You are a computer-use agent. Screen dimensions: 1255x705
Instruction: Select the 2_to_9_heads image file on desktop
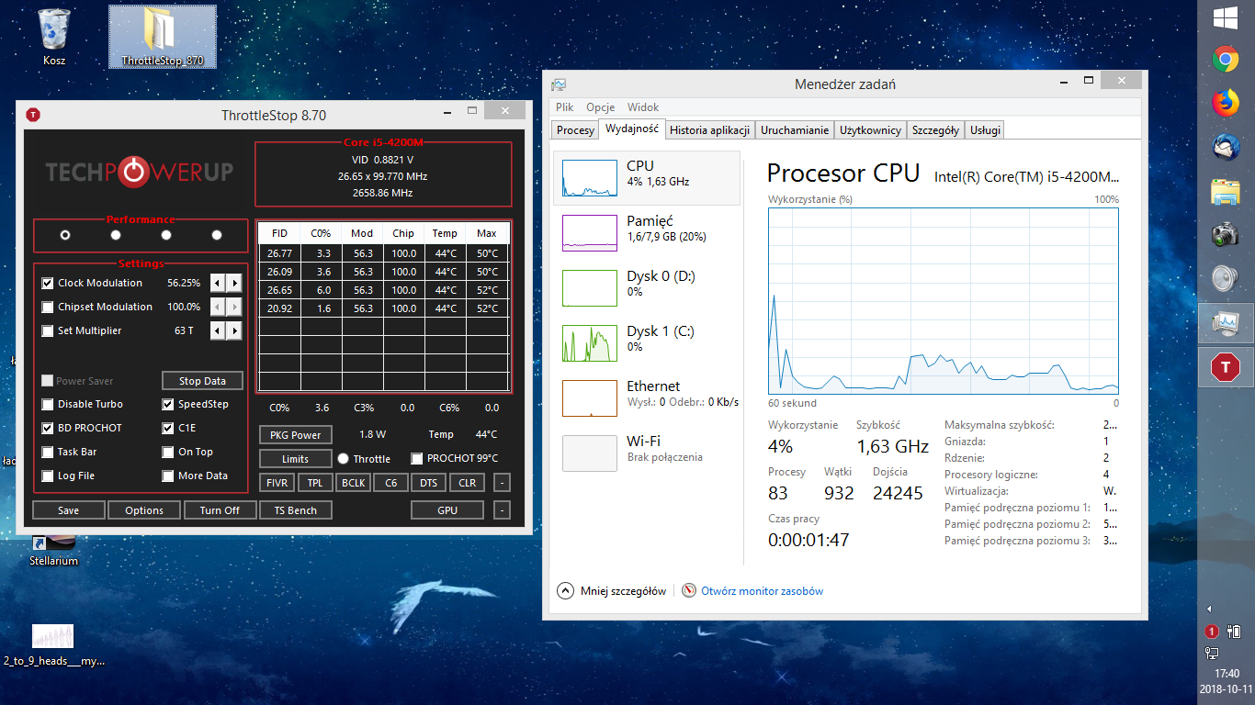tap(53, 645)
